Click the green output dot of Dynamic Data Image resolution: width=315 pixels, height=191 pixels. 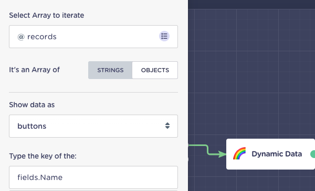(313, 154)
